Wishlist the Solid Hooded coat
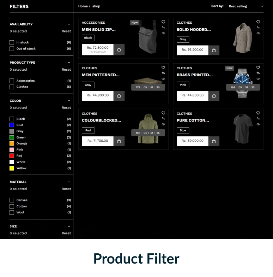 [258, 22]
